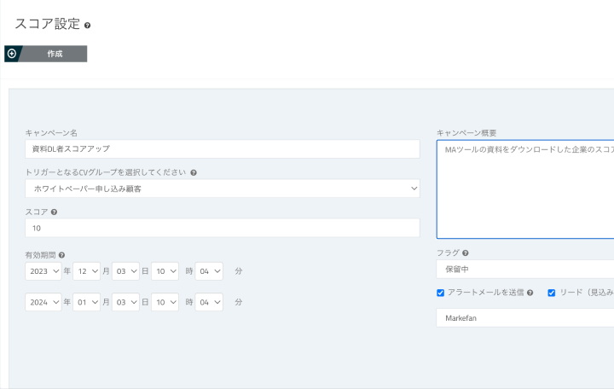Click the キャンペーン概要 text area
The image size is (614, 389).
click(525, 189)
